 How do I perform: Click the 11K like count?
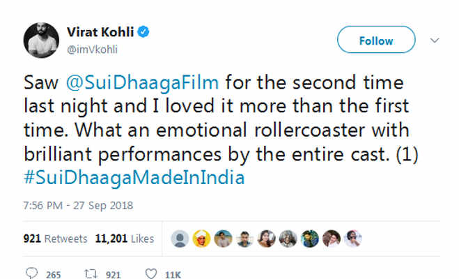click(x=171, y=273)
